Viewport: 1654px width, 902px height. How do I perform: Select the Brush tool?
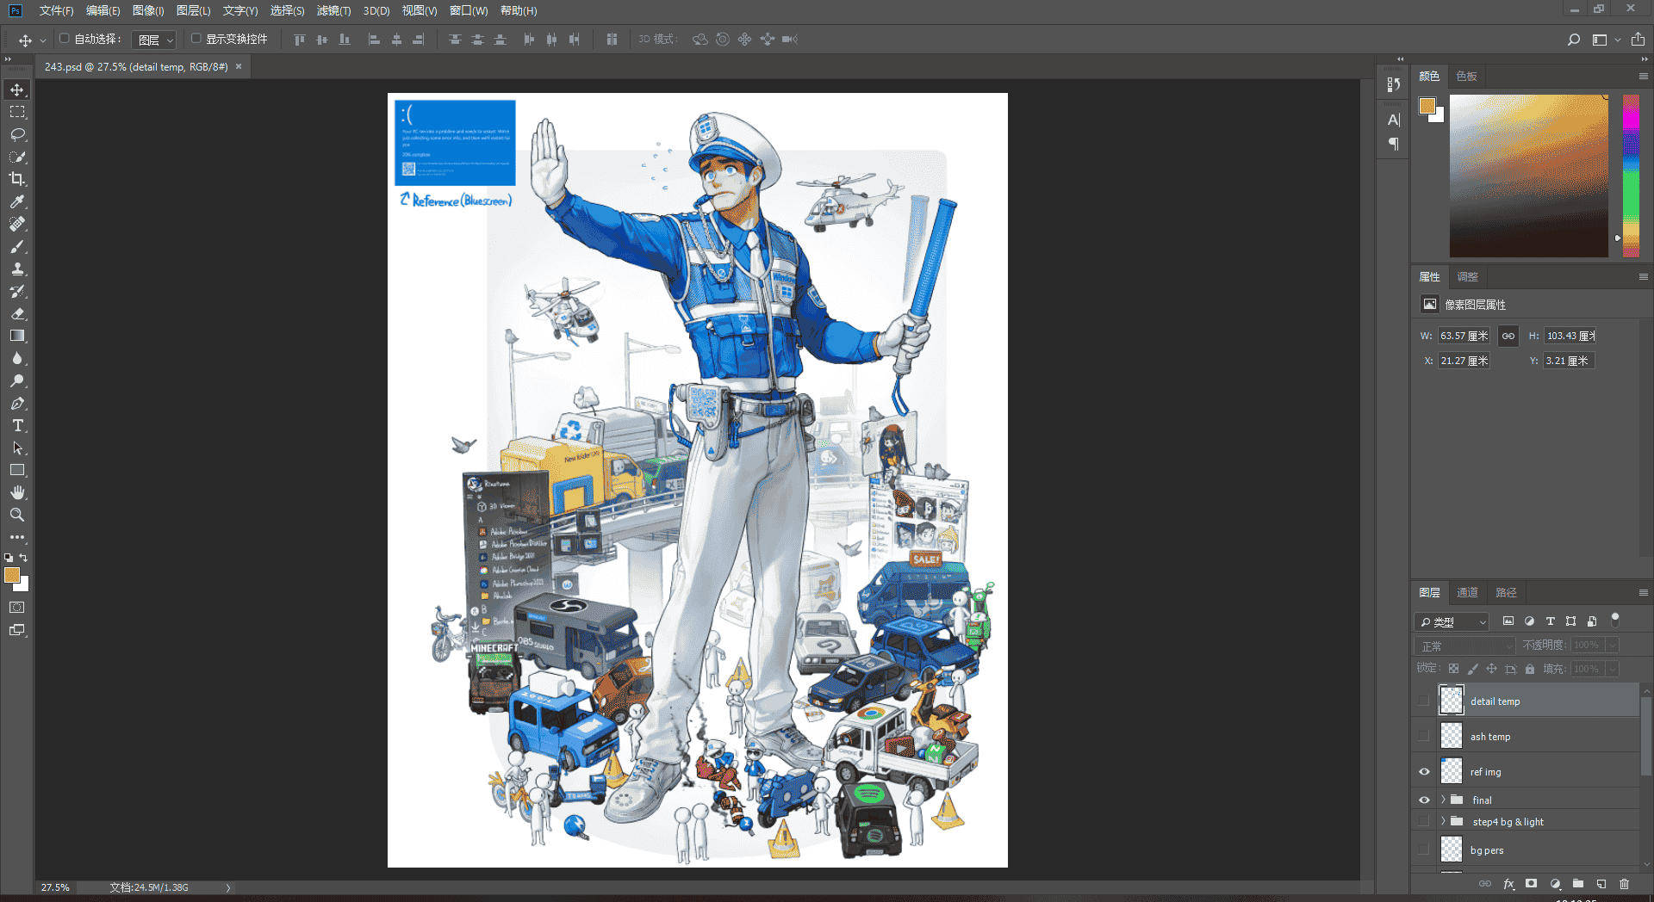click(17, 246)
